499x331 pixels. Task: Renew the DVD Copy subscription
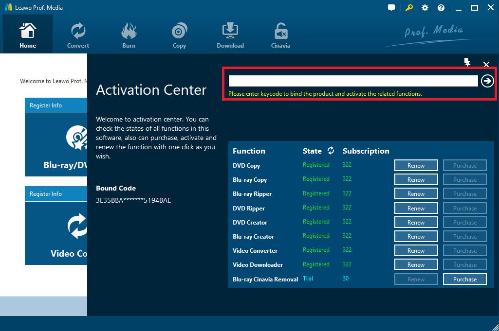coord(416,166)
